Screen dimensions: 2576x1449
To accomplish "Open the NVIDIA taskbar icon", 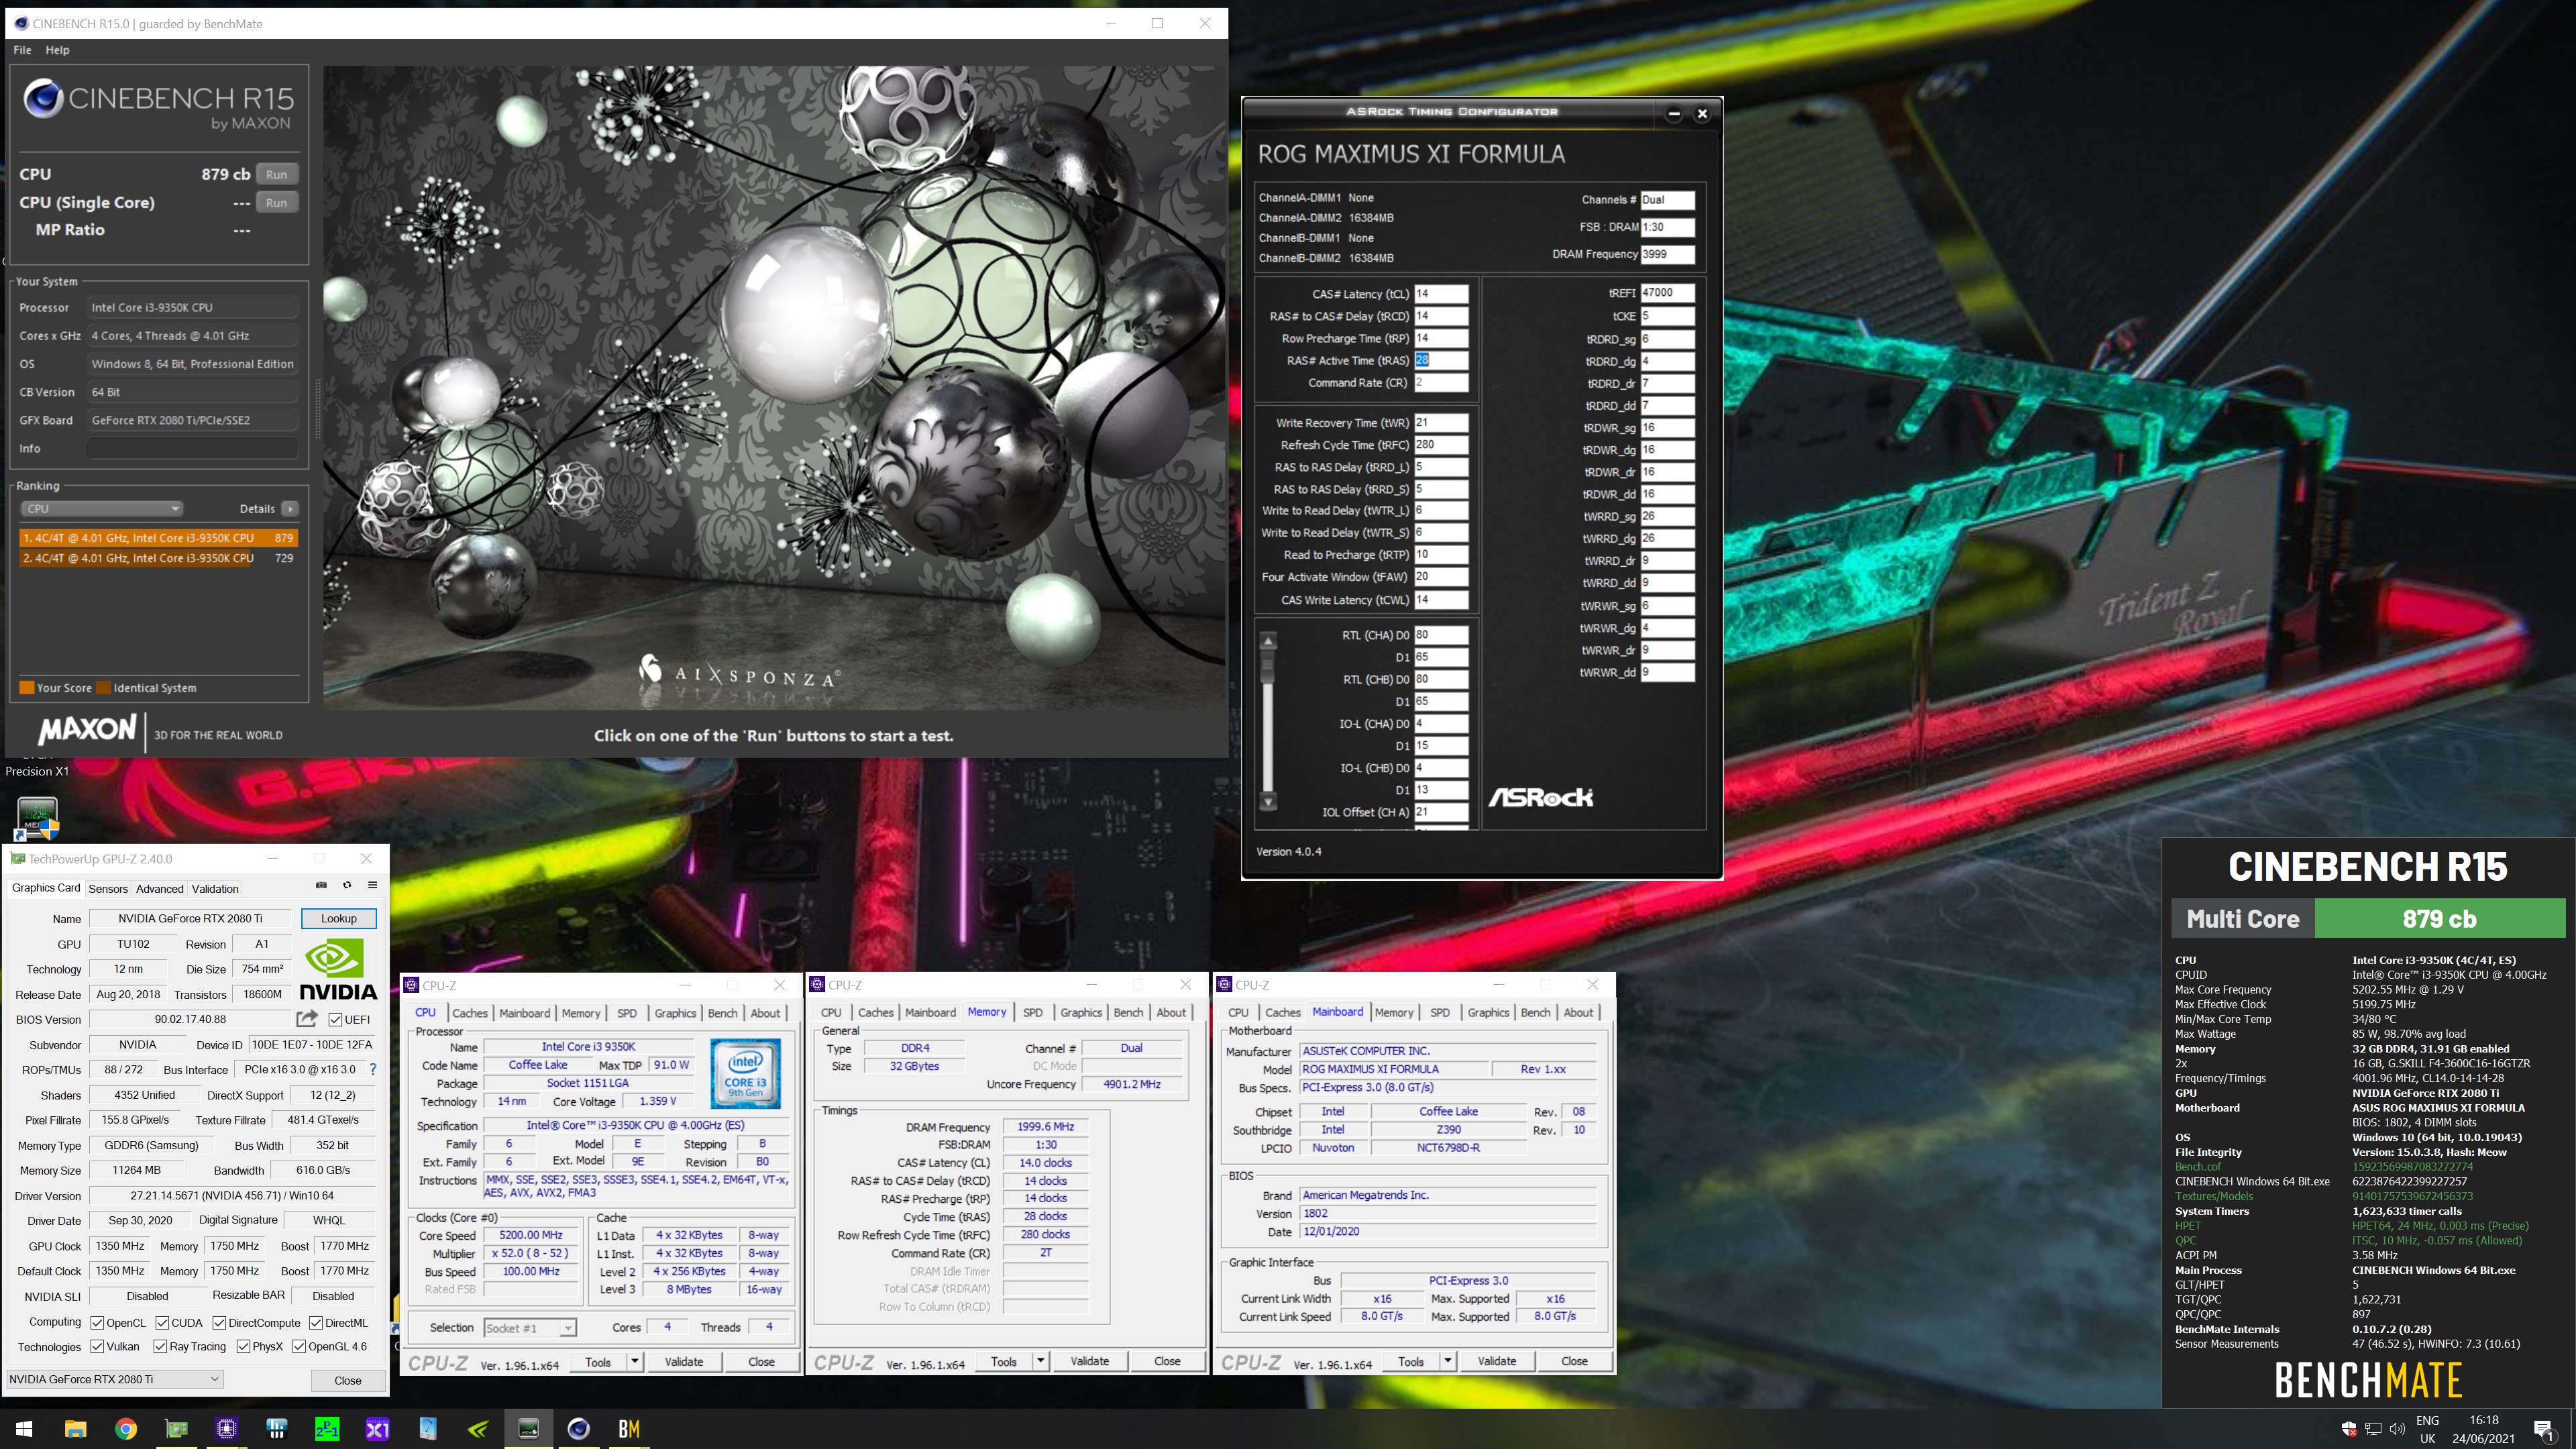I will [478, 1429].
